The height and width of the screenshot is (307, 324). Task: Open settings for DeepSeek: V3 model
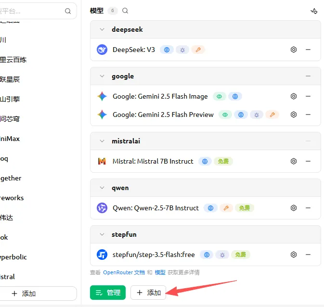pos(293,50)
